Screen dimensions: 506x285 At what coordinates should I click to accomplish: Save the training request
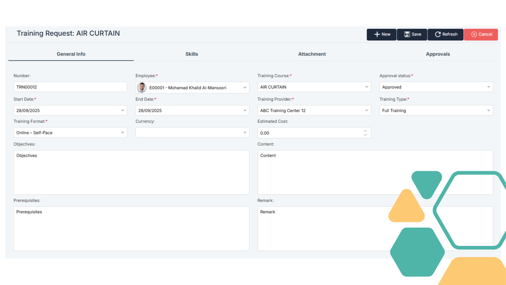[x=412, y=34]
